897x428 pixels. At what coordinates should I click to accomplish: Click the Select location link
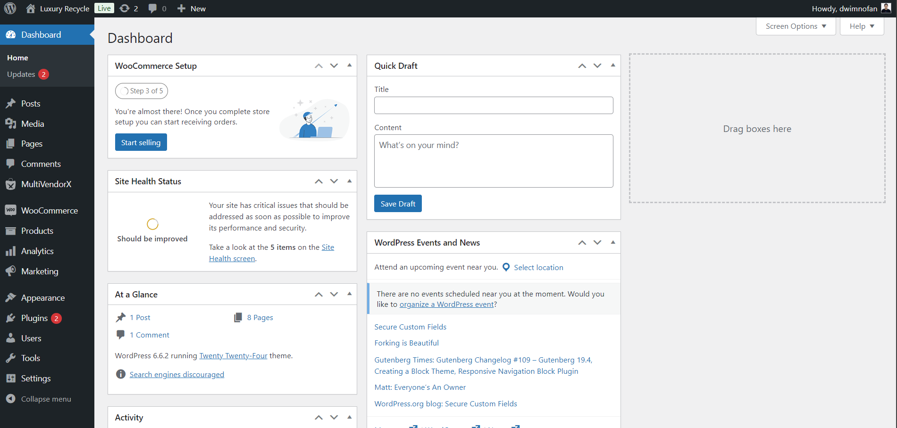click(538, 268)
